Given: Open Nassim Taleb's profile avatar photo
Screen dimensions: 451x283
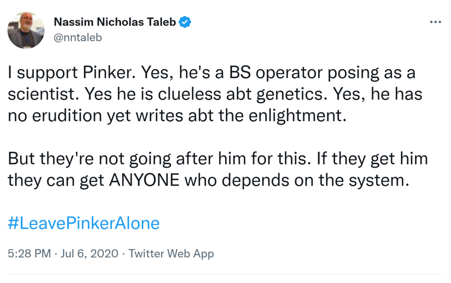Looking at the screenshot, I should click(x=26, y=30).
